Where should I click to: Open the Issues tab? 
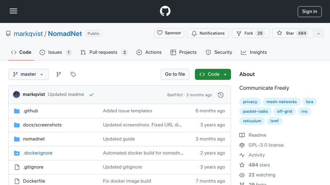click(56, 52)
